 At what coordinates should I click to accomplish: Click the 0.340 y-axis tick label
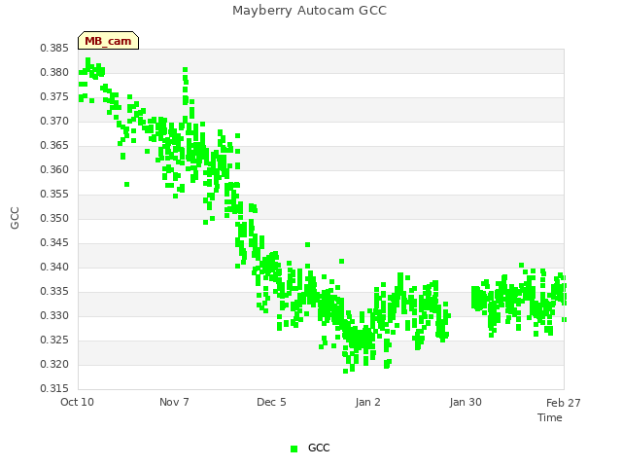tap(54, 267)
